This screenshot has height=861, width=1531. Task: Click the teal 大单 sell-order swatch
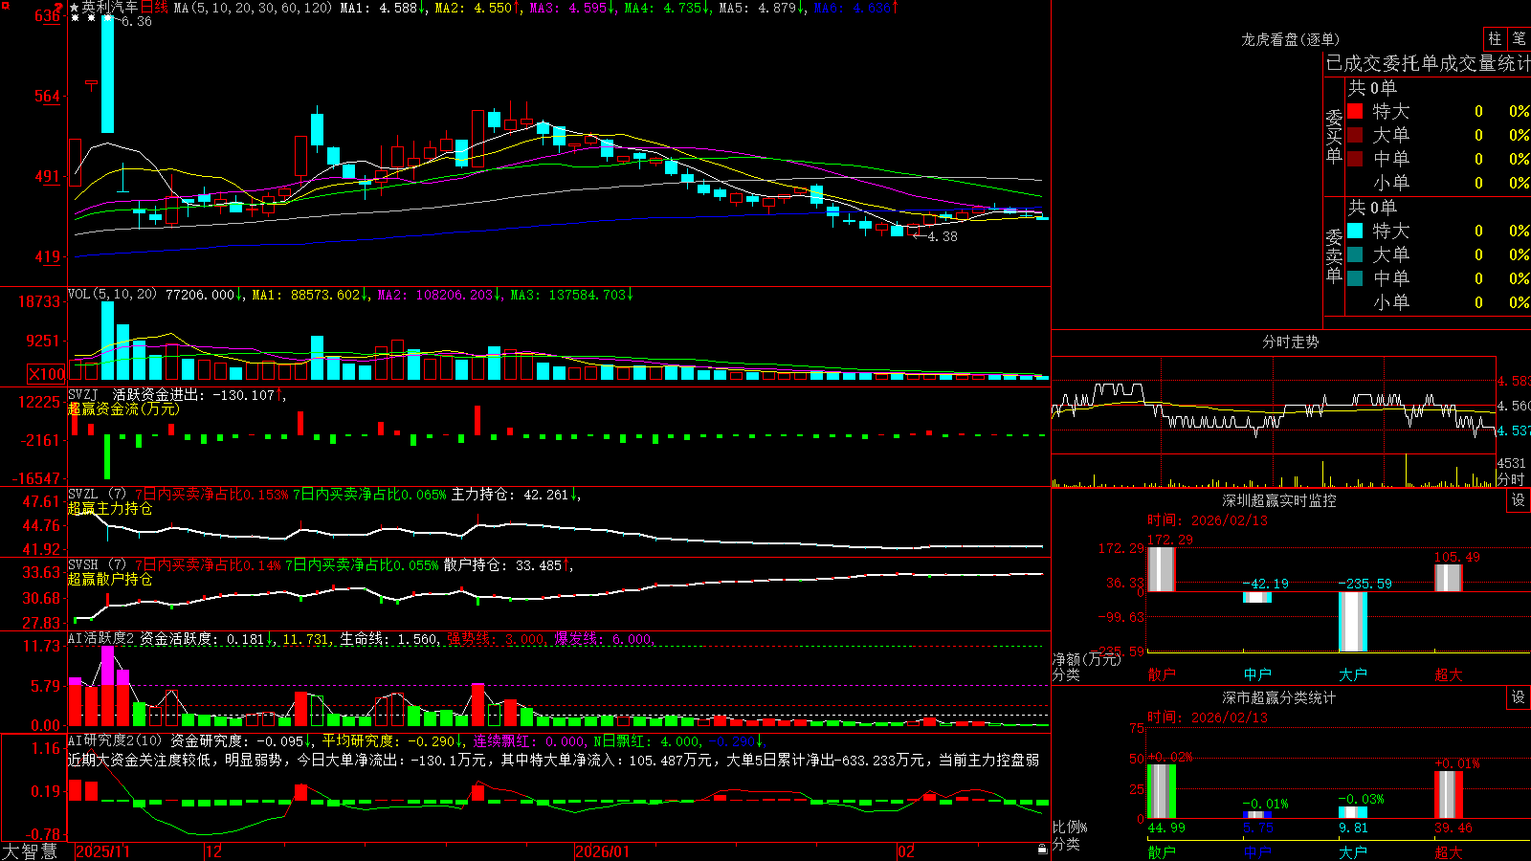click(x=1355, y=254)
